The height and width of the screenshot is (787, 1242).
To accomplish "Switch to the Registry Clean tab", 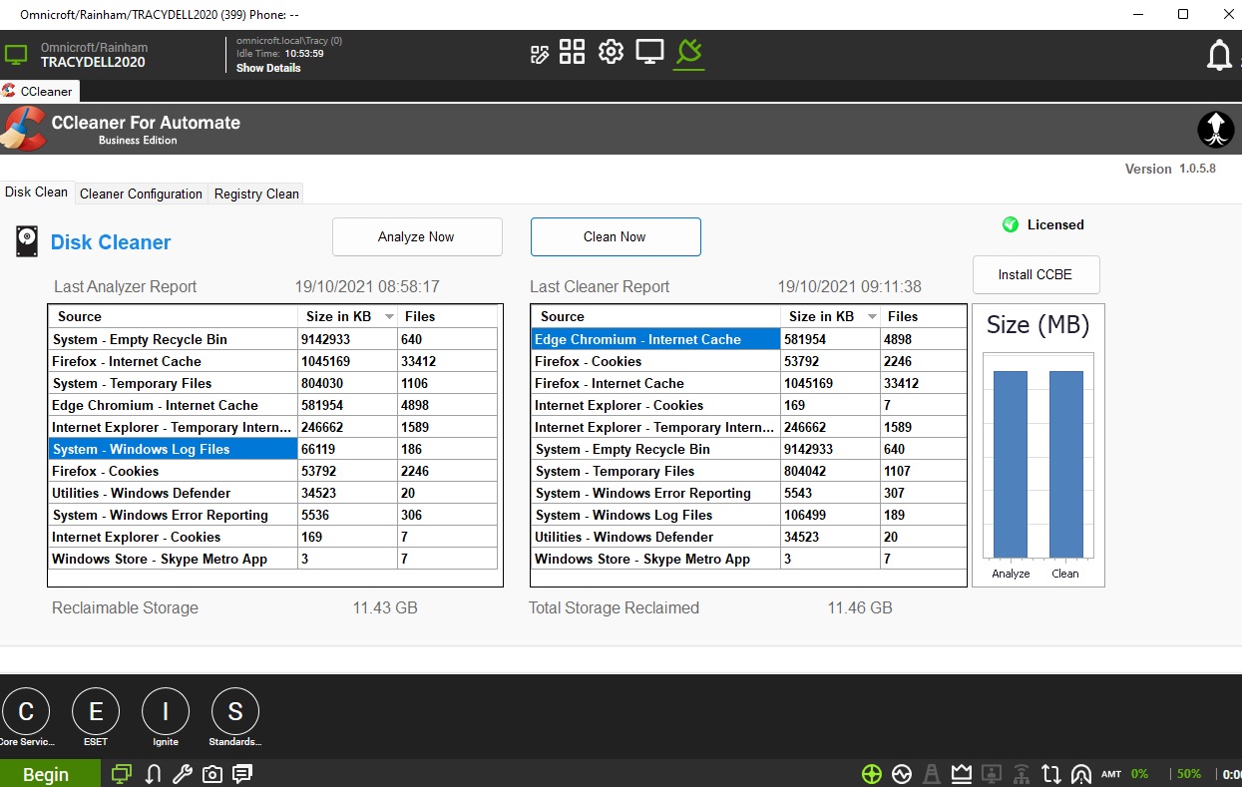I will pyautogui.click(x=256, y=194).
